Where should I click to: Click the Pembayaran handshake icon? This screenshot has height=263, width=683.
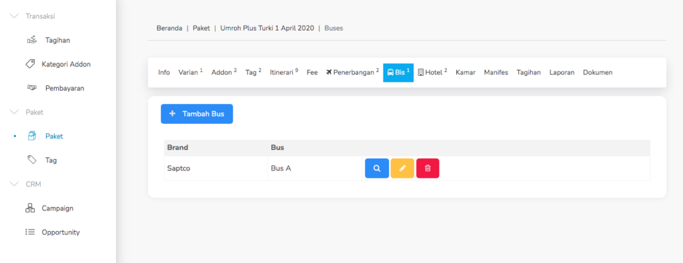31,88
